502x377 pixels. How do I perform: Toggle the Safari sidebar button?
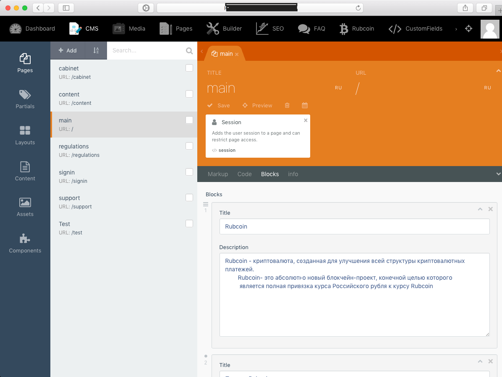pos(66,8)
